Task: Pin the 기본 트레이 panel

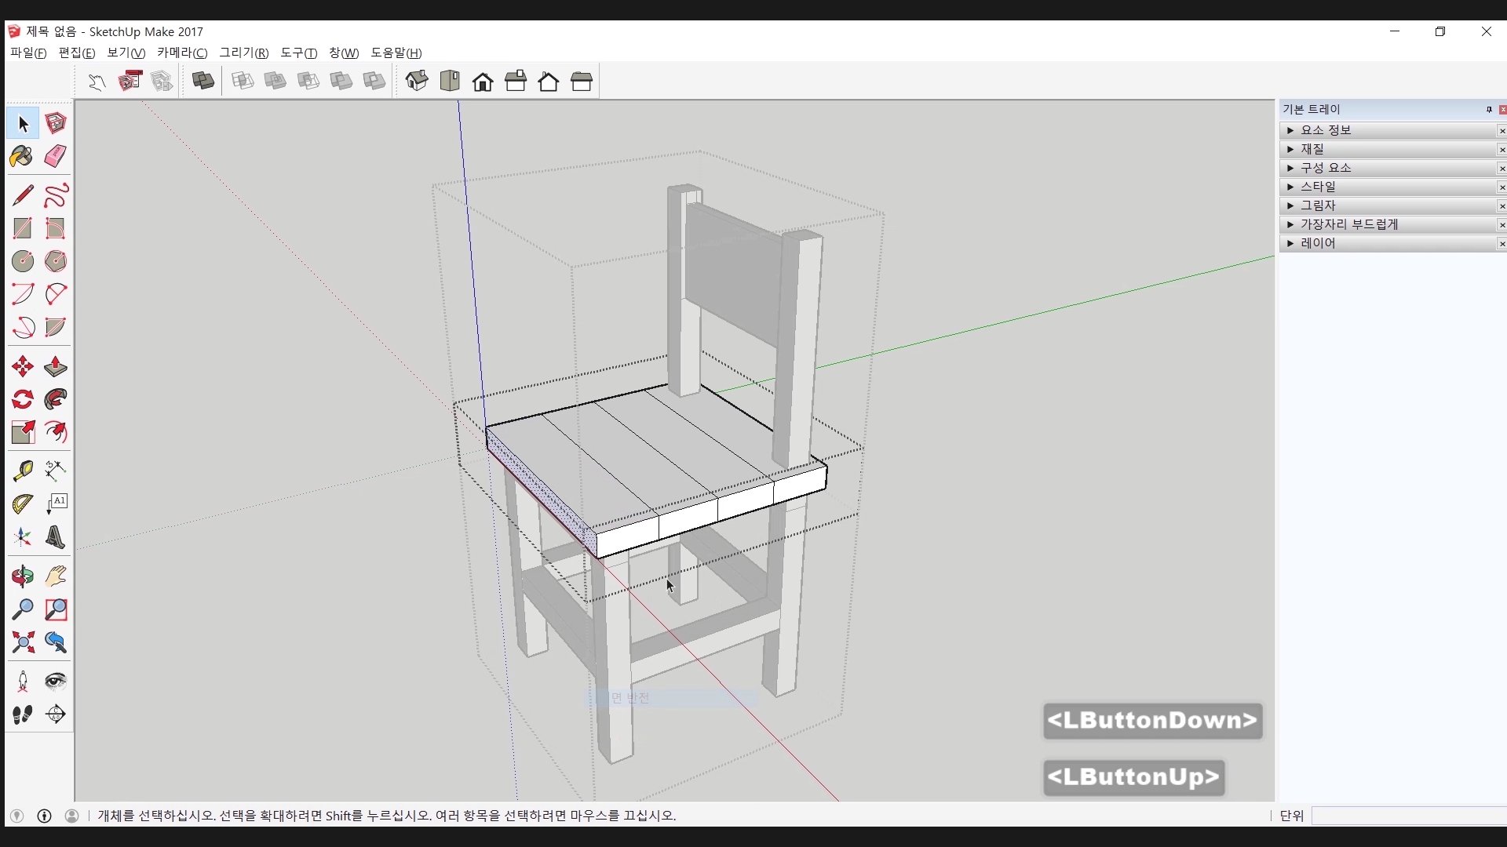Action: click(x=1489, y=110)
